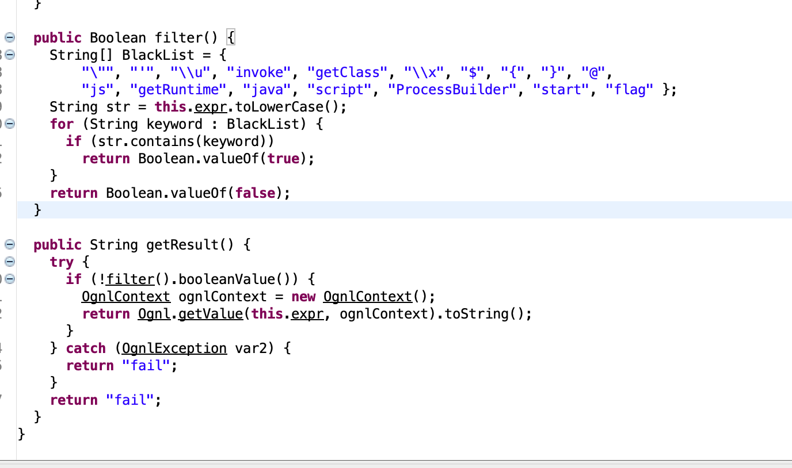The height and width of the screenshot is (468, 792).
Task: Click the "js" string literal
Action: pyautogui.click(x=98, y=90)
